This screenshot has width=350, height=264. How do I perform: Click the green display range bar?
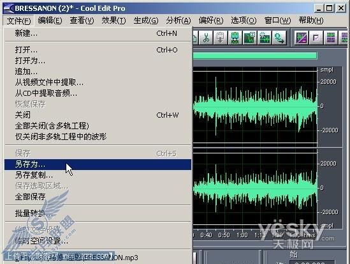pos(255,56)
